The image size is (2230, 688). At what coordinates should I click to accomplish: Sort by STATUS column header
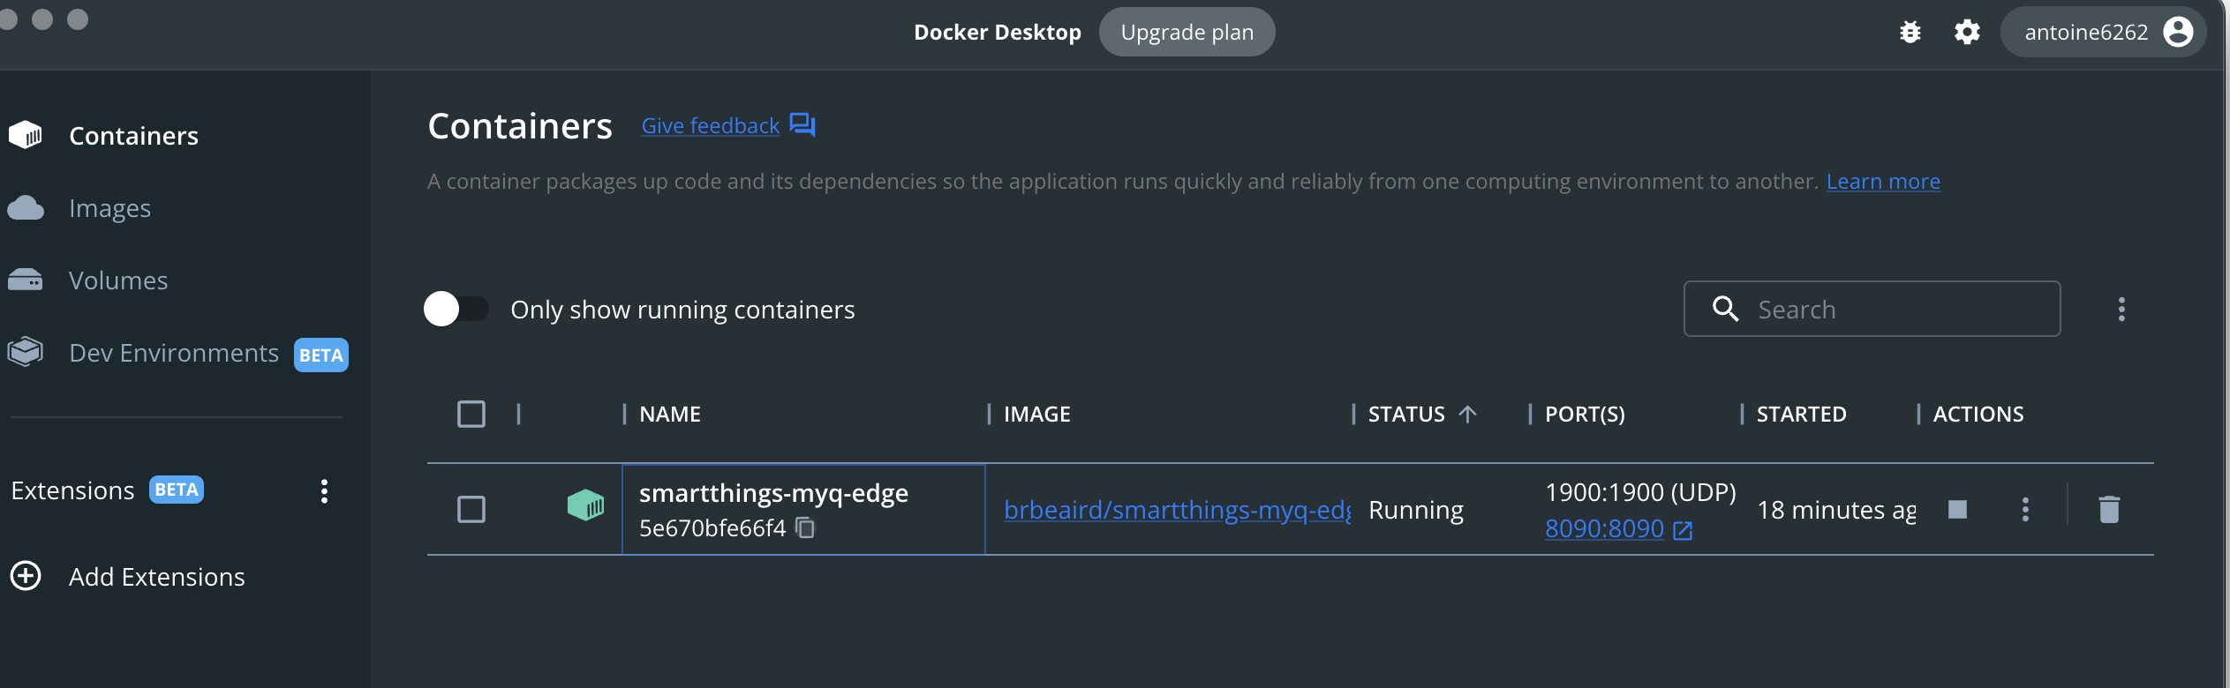coord(1406,414)
